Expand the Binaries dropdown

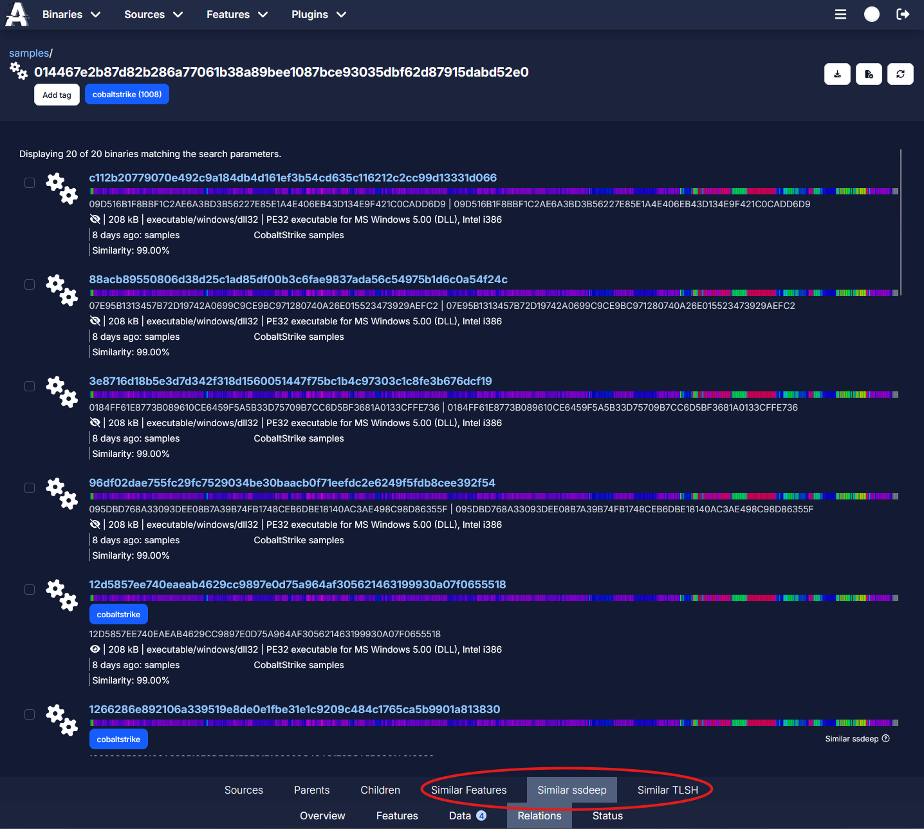71,14
